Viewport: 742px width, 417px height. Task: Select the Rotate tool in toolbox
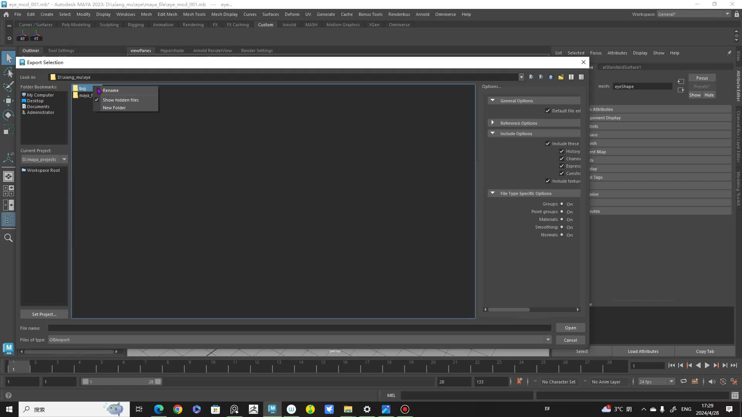pyautogui.click(x=9, y=115)
